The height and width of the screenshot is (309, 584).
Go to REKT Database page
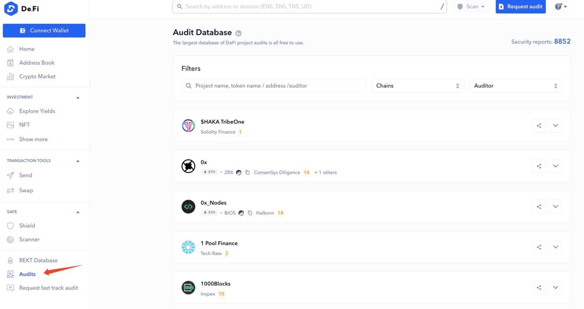38,260
